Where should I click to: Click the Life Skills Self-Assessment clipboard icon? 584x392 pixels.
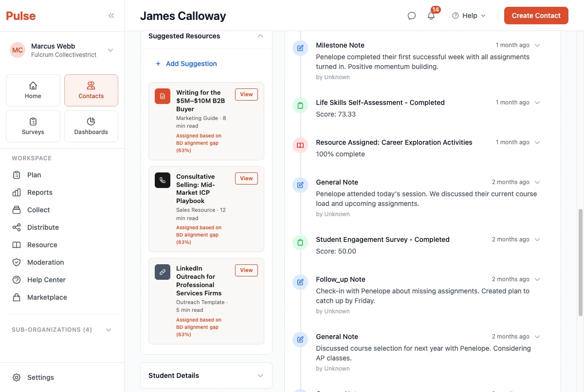coord(300,105)
